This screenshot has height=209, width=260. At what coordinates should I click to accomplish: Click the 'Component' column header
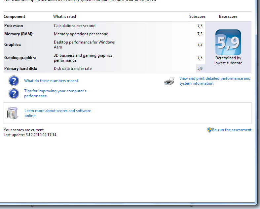(x=14, y=16)
